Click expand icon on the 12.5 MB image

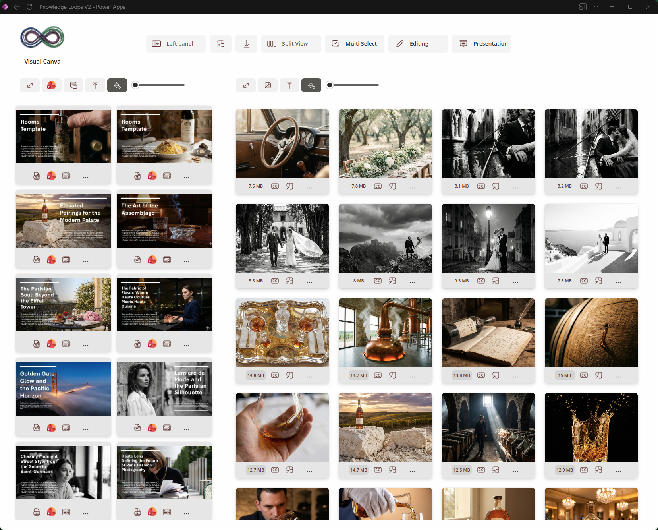[496, 470]
